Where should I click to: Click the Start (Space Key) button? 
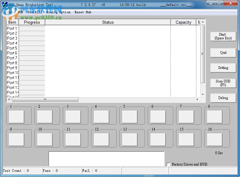pos(223,36)
